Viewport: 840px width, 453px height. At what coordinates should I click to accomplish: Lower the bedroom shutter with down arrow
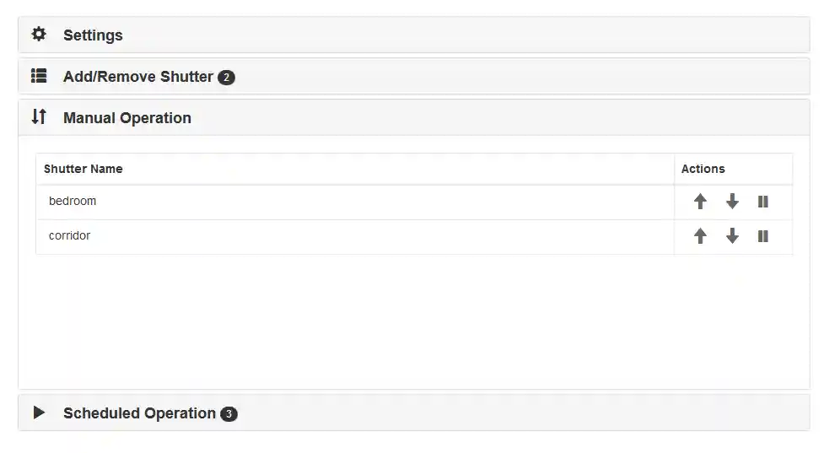click(x=732, y=202)
